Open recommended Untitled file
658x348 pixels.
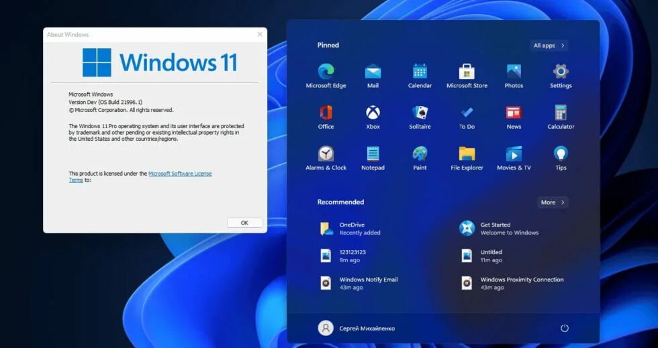[481, 255]
